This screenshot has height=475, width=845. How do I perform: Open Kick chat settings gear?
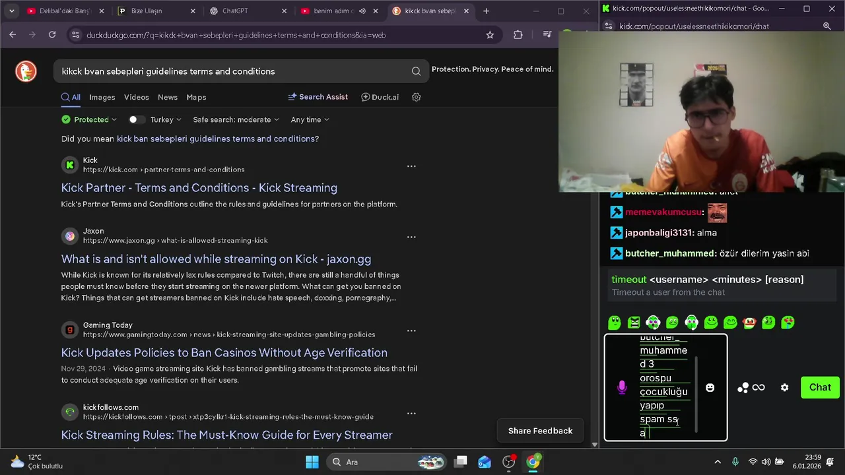(784, 388)
